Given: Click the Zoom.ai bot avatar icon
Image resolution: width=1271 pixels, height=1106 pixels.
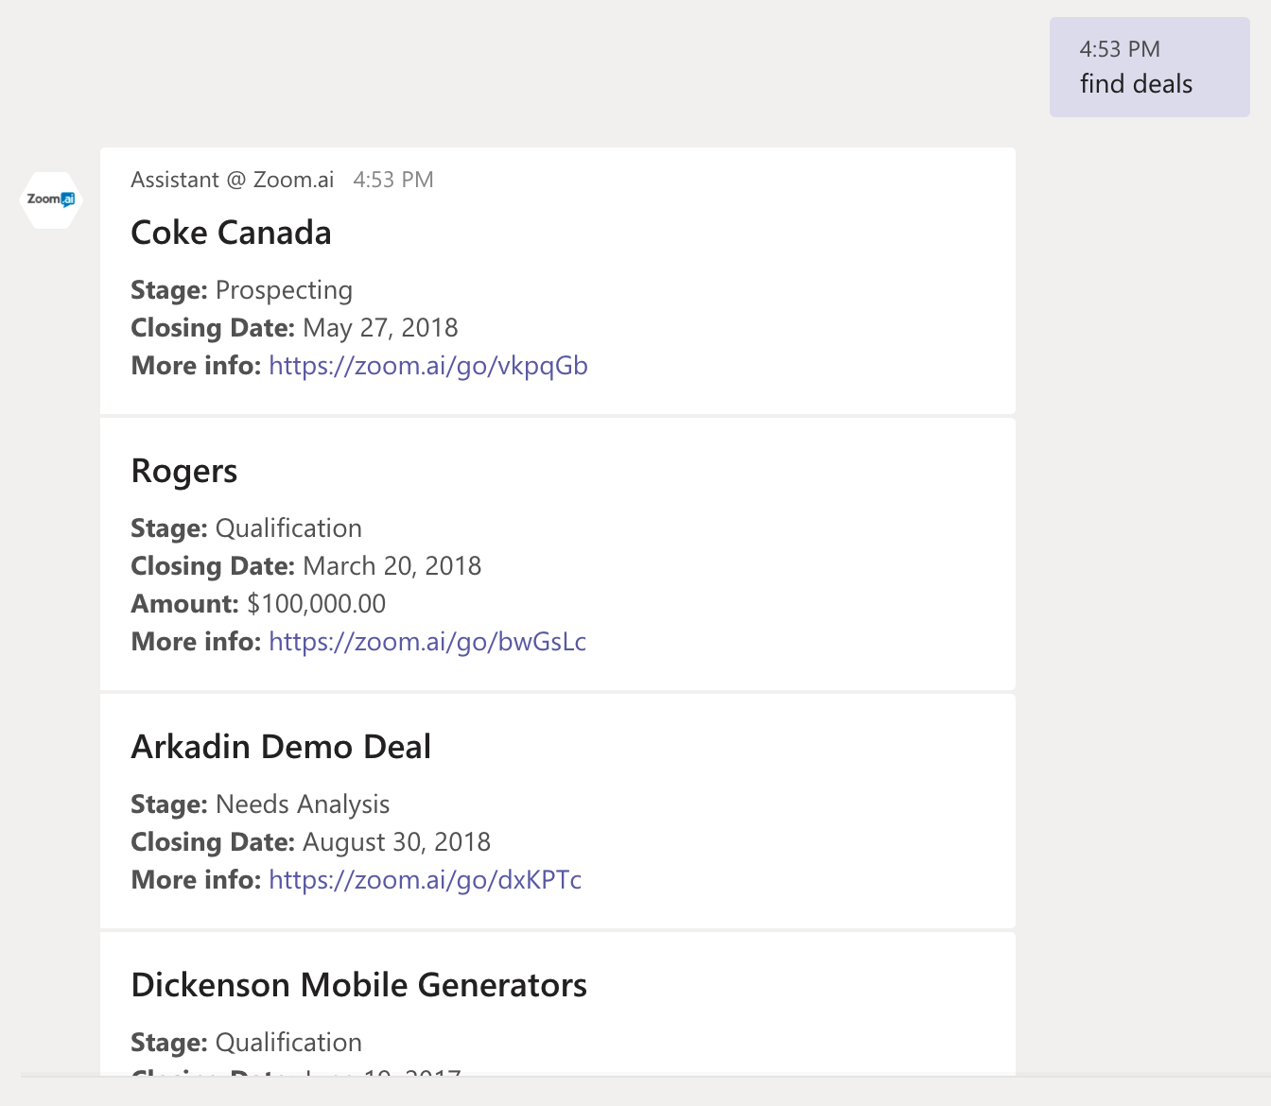Looking at the screenshot, I should (x=51, y=199).
